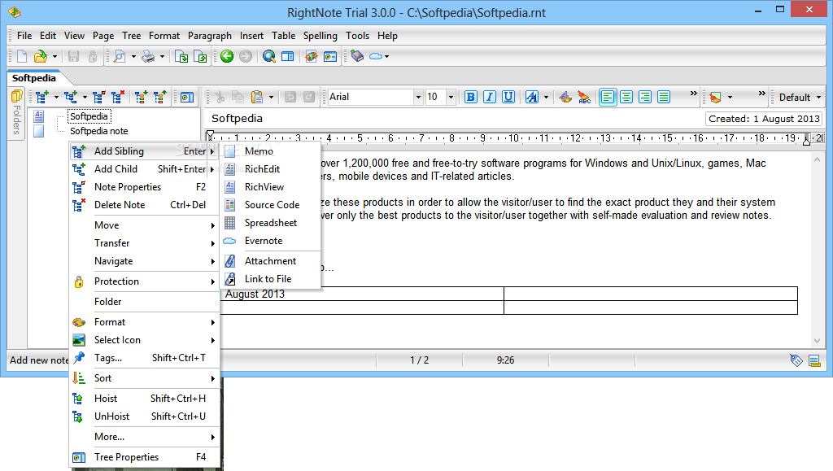Align paragraph left
This screenshot has height=471, width=833.
pos(608,97)
